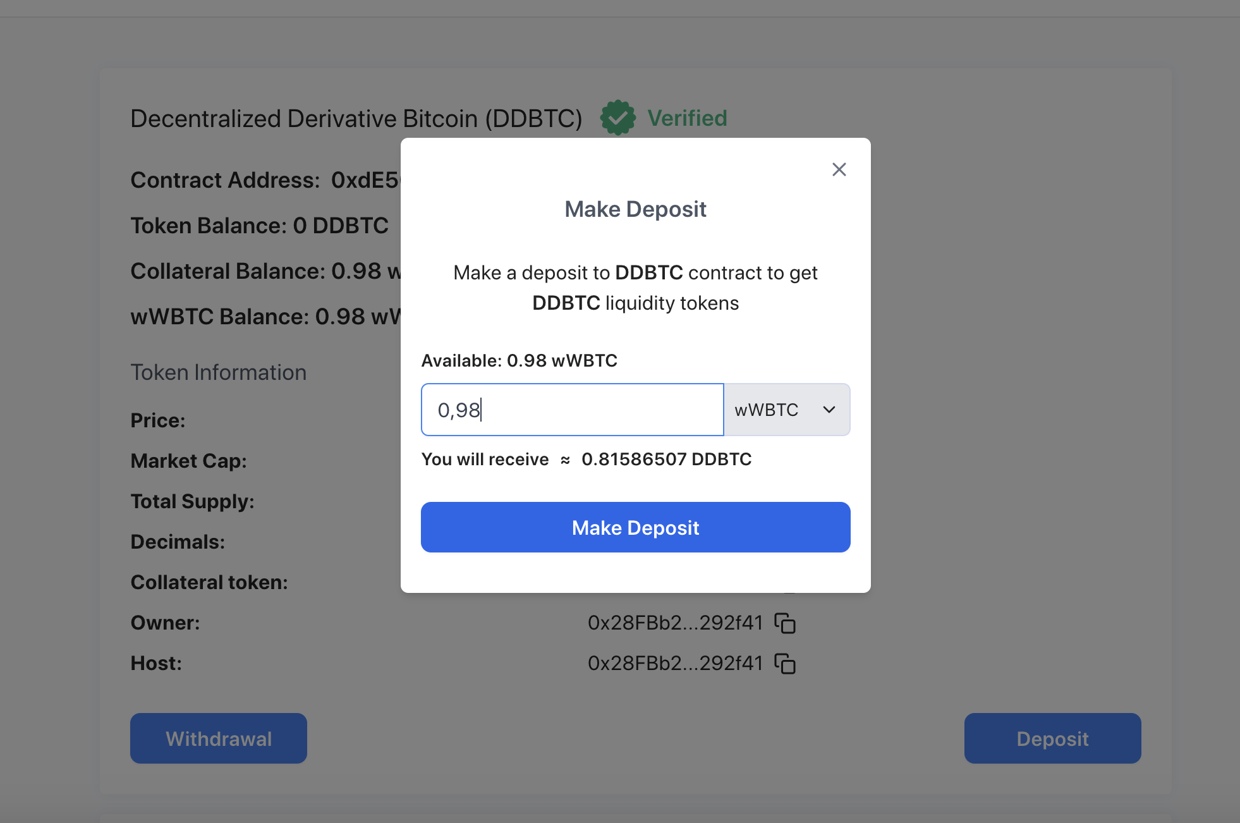
Task: Close the Make Deposit dialog
Action: 839,169
